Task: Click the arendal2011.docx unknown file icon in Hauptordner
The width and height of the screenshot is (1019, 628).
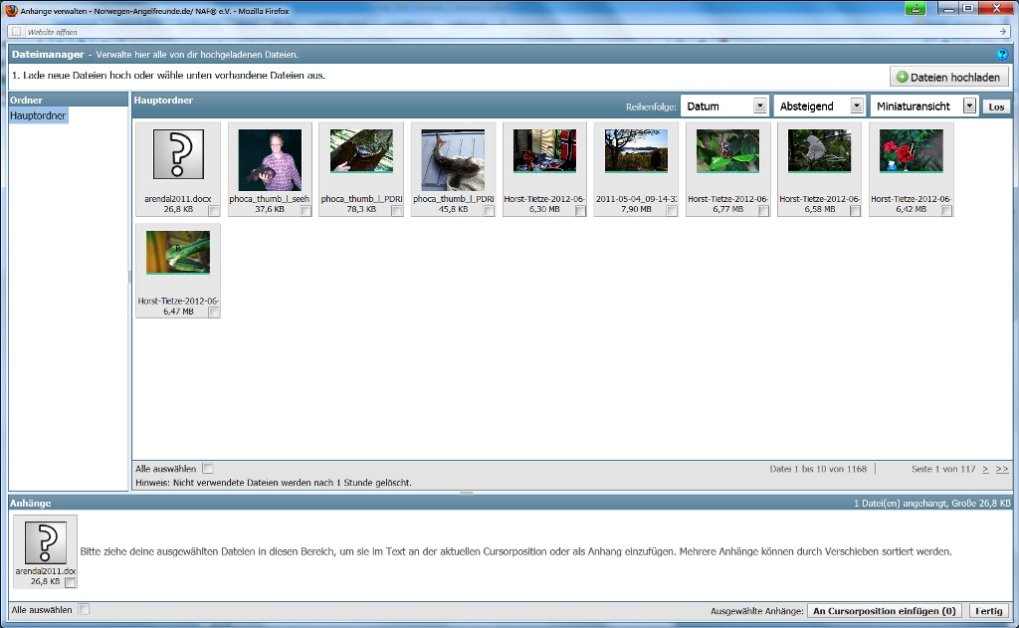Action: tap(178, 154)
